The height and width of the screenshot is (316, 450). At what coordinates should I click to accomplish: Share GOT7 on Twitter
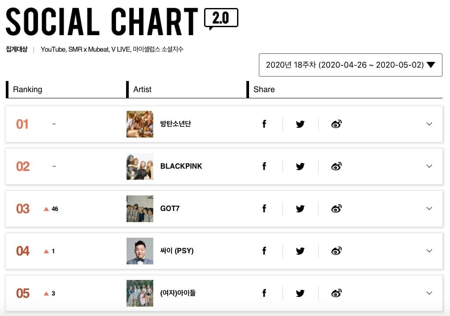click(x=300, y=209)
